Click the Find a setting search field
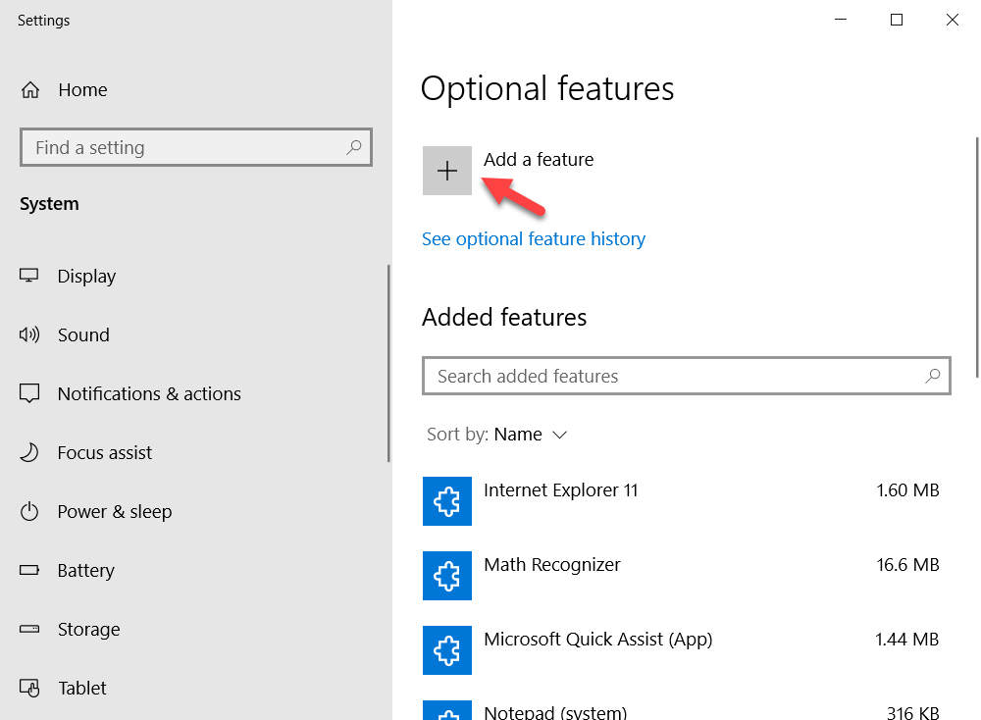This screenshot has height=720, width=981. (x=177, y=147)
